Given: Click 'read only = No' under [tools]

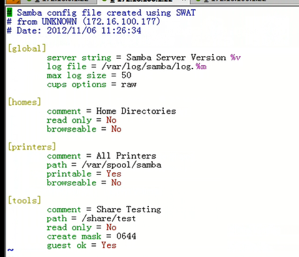Looking at the screenshot, I should click(82, 228).
